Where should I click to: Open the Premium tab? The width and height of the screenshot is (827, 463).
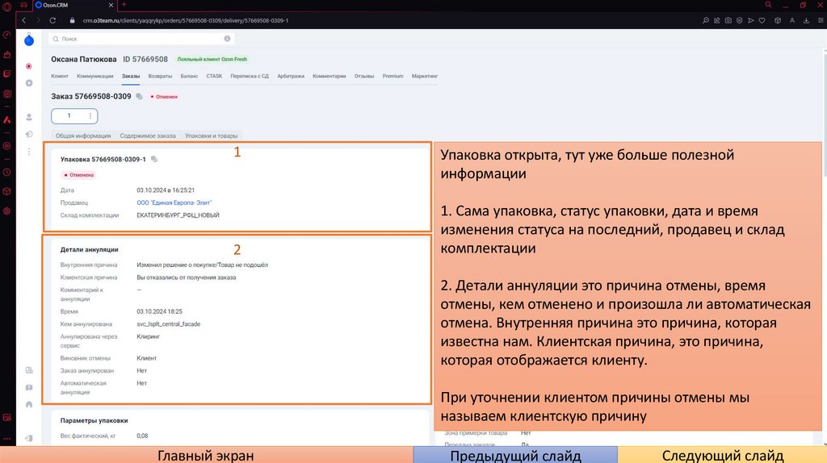(x=393, y=76)
